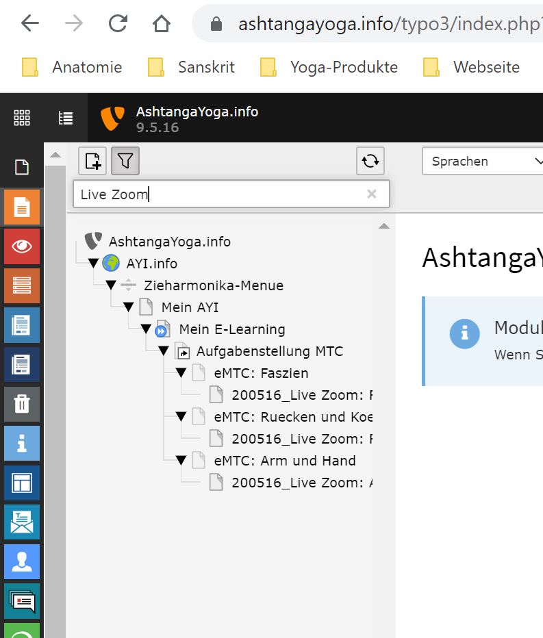The height and width of the screenshot is (638, 543).
Task: Open 200516_Live Zoom page under Faszien
Action: [301, 396]
